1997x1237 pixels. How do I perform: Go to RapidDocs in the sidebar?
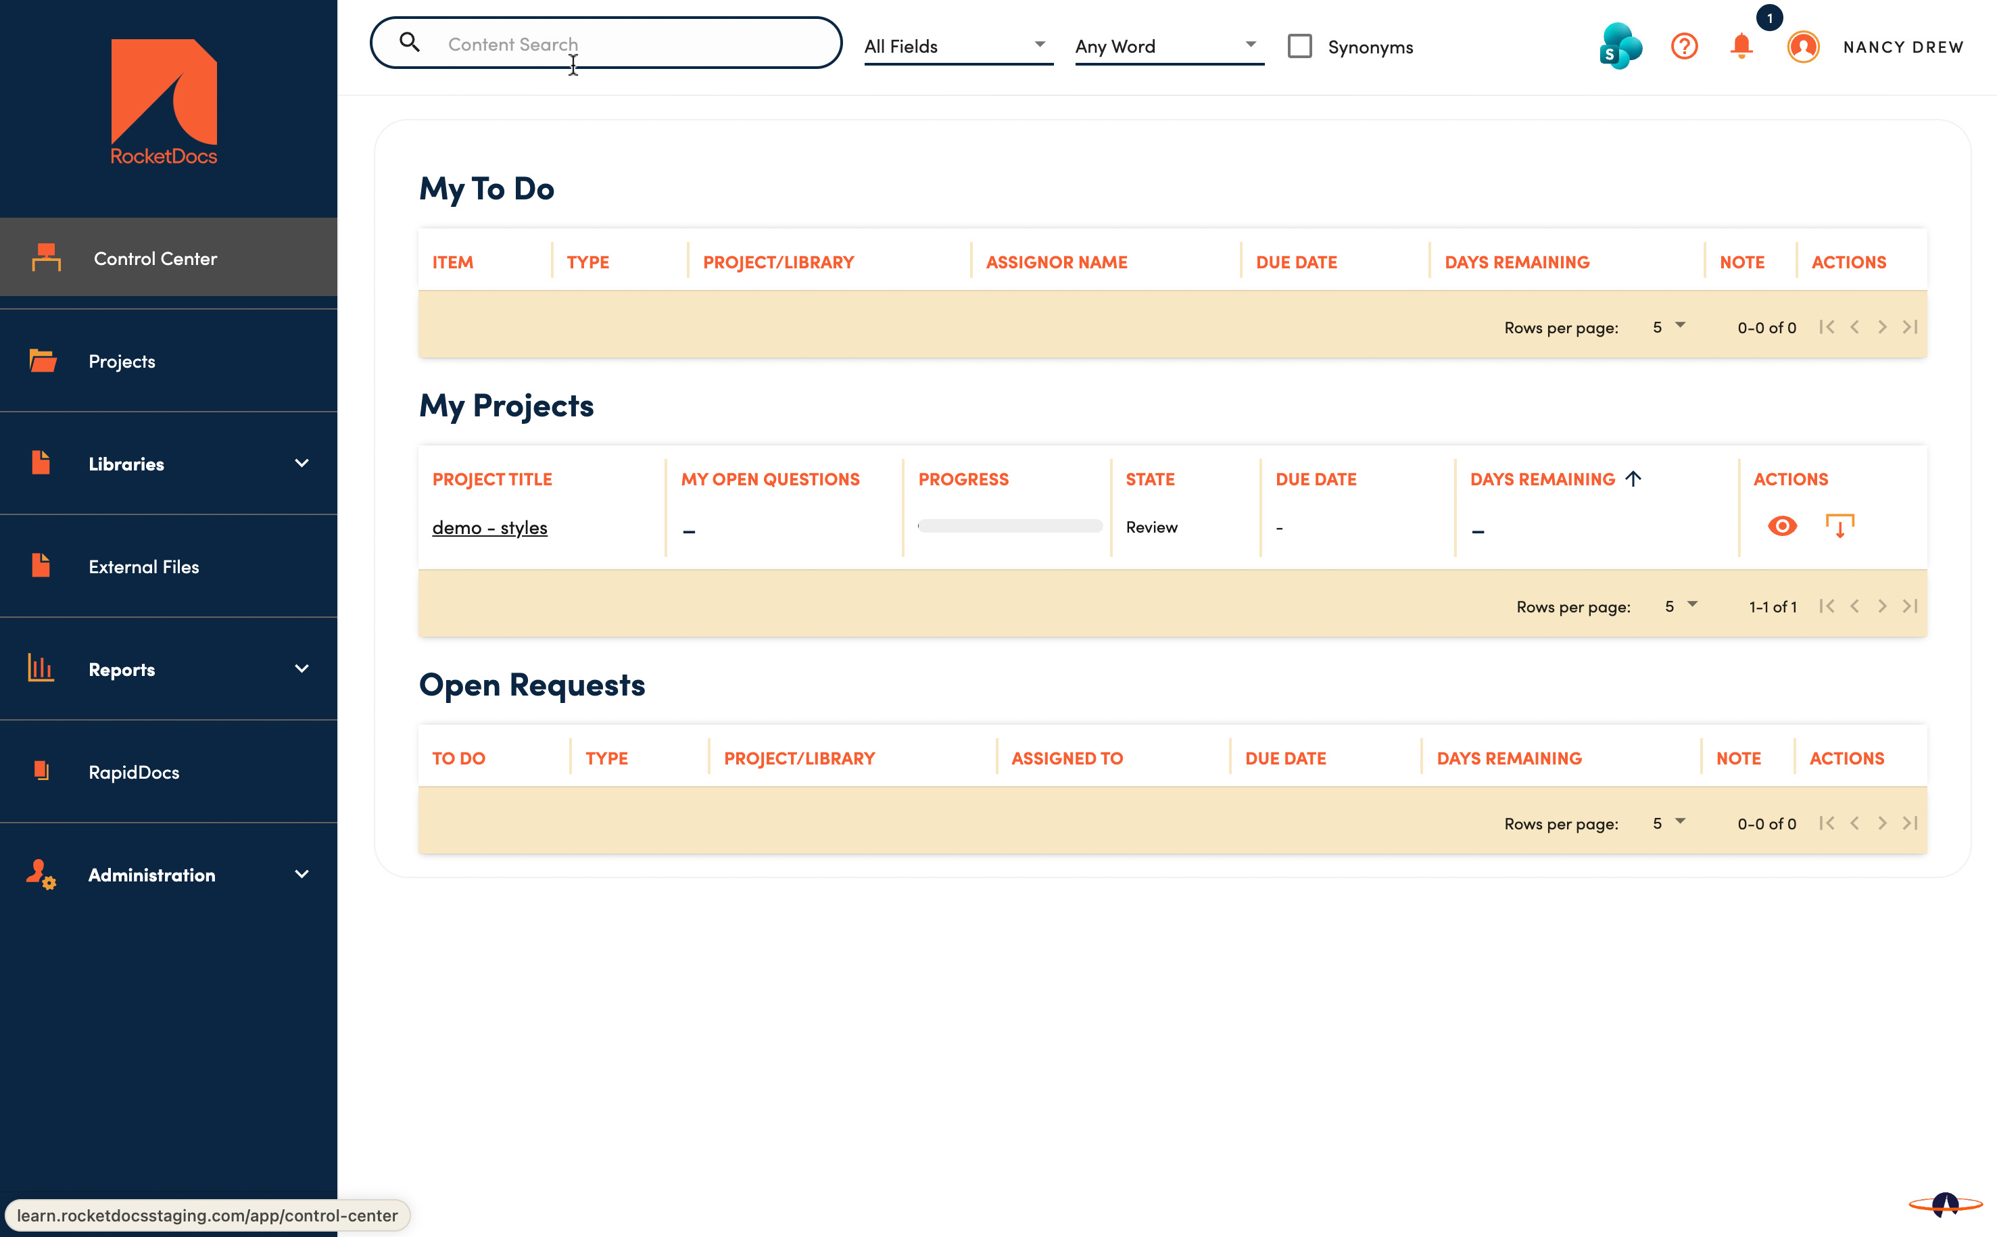(133, 773)
